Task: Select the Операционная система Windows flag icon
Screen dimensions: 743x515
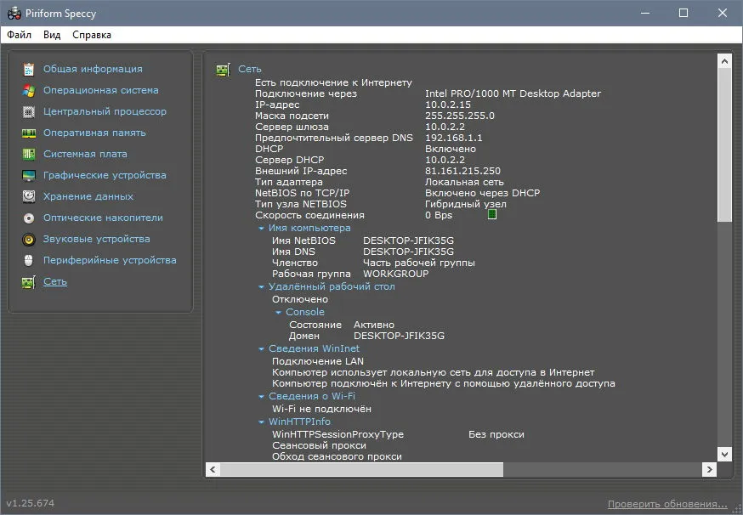Action: point(29,90)
